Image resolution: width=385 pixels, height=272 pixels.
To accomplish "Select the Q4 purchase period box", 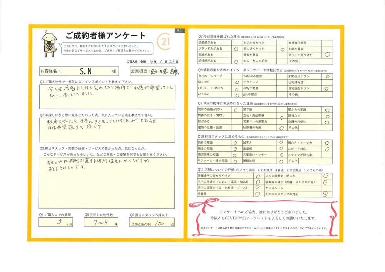I will click(56, 222).
